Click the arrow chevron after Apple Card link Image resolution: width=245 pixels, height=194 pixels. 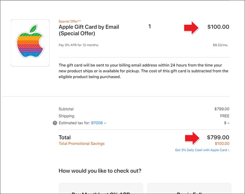229,150
